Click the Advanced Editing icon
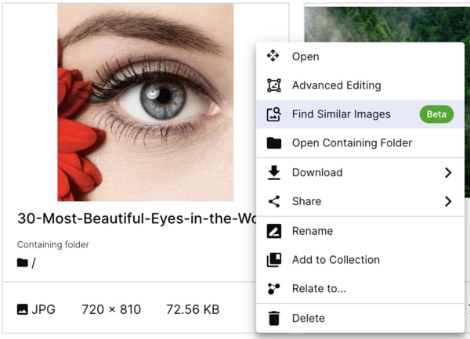Screen dimensions: 470x339 (273, 85)
